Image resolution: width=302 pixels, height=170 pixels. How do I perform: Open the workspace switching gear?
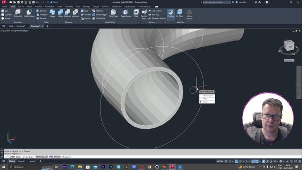[x=280, y=161]
